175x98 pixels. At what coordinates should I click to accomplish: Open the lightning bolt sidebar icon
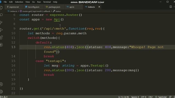(1, 45)
